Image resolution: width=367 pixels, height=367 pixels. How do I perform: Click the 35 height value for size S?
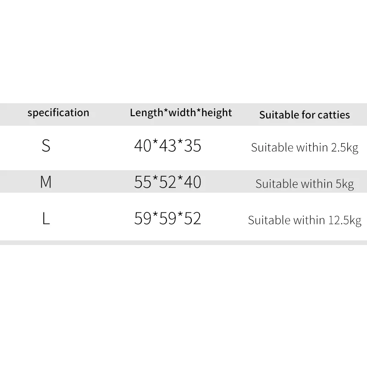pos(192,146)
